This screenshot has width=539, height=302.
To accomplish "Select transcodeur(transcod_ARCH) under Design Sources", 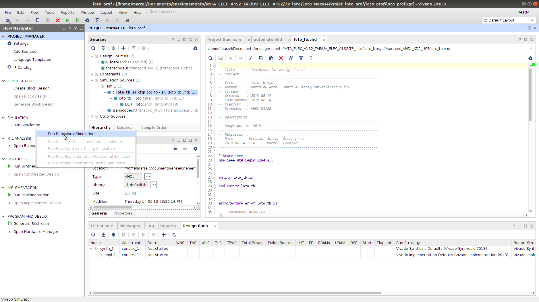I will point(149,68).
